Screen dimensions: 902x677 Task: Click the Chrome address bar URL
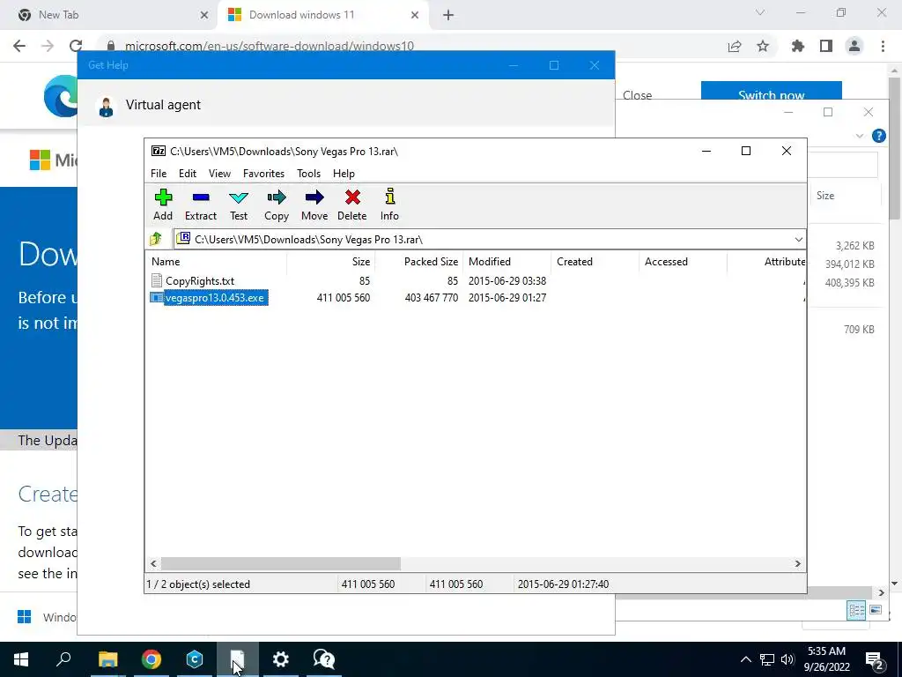(x=270, y=46)
